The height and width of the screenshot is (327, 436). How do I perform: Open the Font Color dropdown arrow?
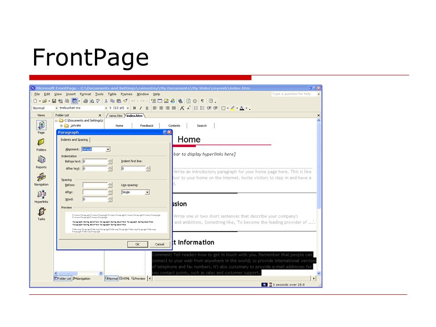[247, 108]
